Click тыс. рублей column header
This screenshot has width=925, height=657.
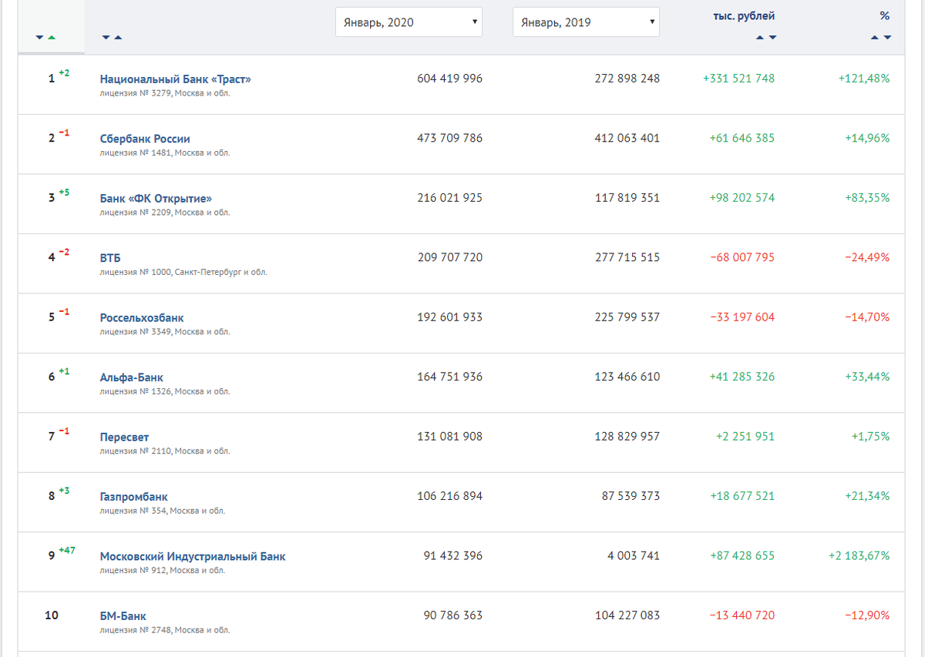(744, 16)
